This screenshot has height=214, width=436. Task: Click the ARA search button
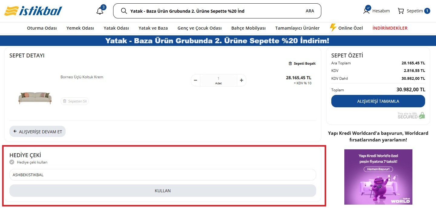(x=310, y=11)
